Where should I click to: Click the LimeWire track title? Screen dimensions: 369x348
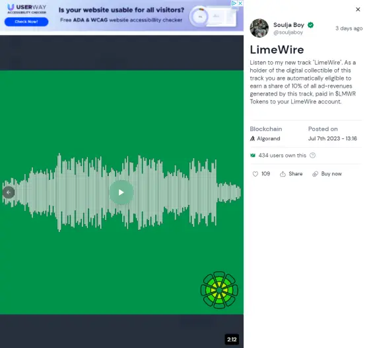pyautogui.click(x=277, y=49)
